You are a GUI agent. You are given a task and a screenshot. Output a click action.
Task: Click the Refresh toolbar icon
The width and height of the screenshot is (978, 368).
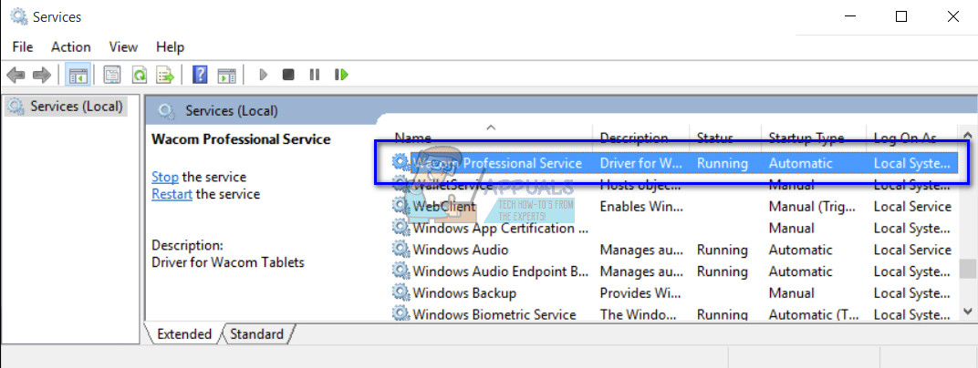pos(139,76)
